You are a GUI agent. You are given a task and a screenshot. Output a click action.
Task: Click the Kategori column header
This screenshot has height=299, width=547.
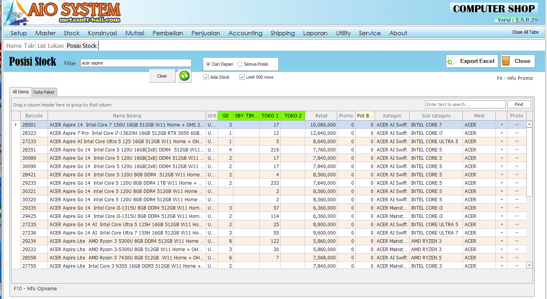[392, 116]
